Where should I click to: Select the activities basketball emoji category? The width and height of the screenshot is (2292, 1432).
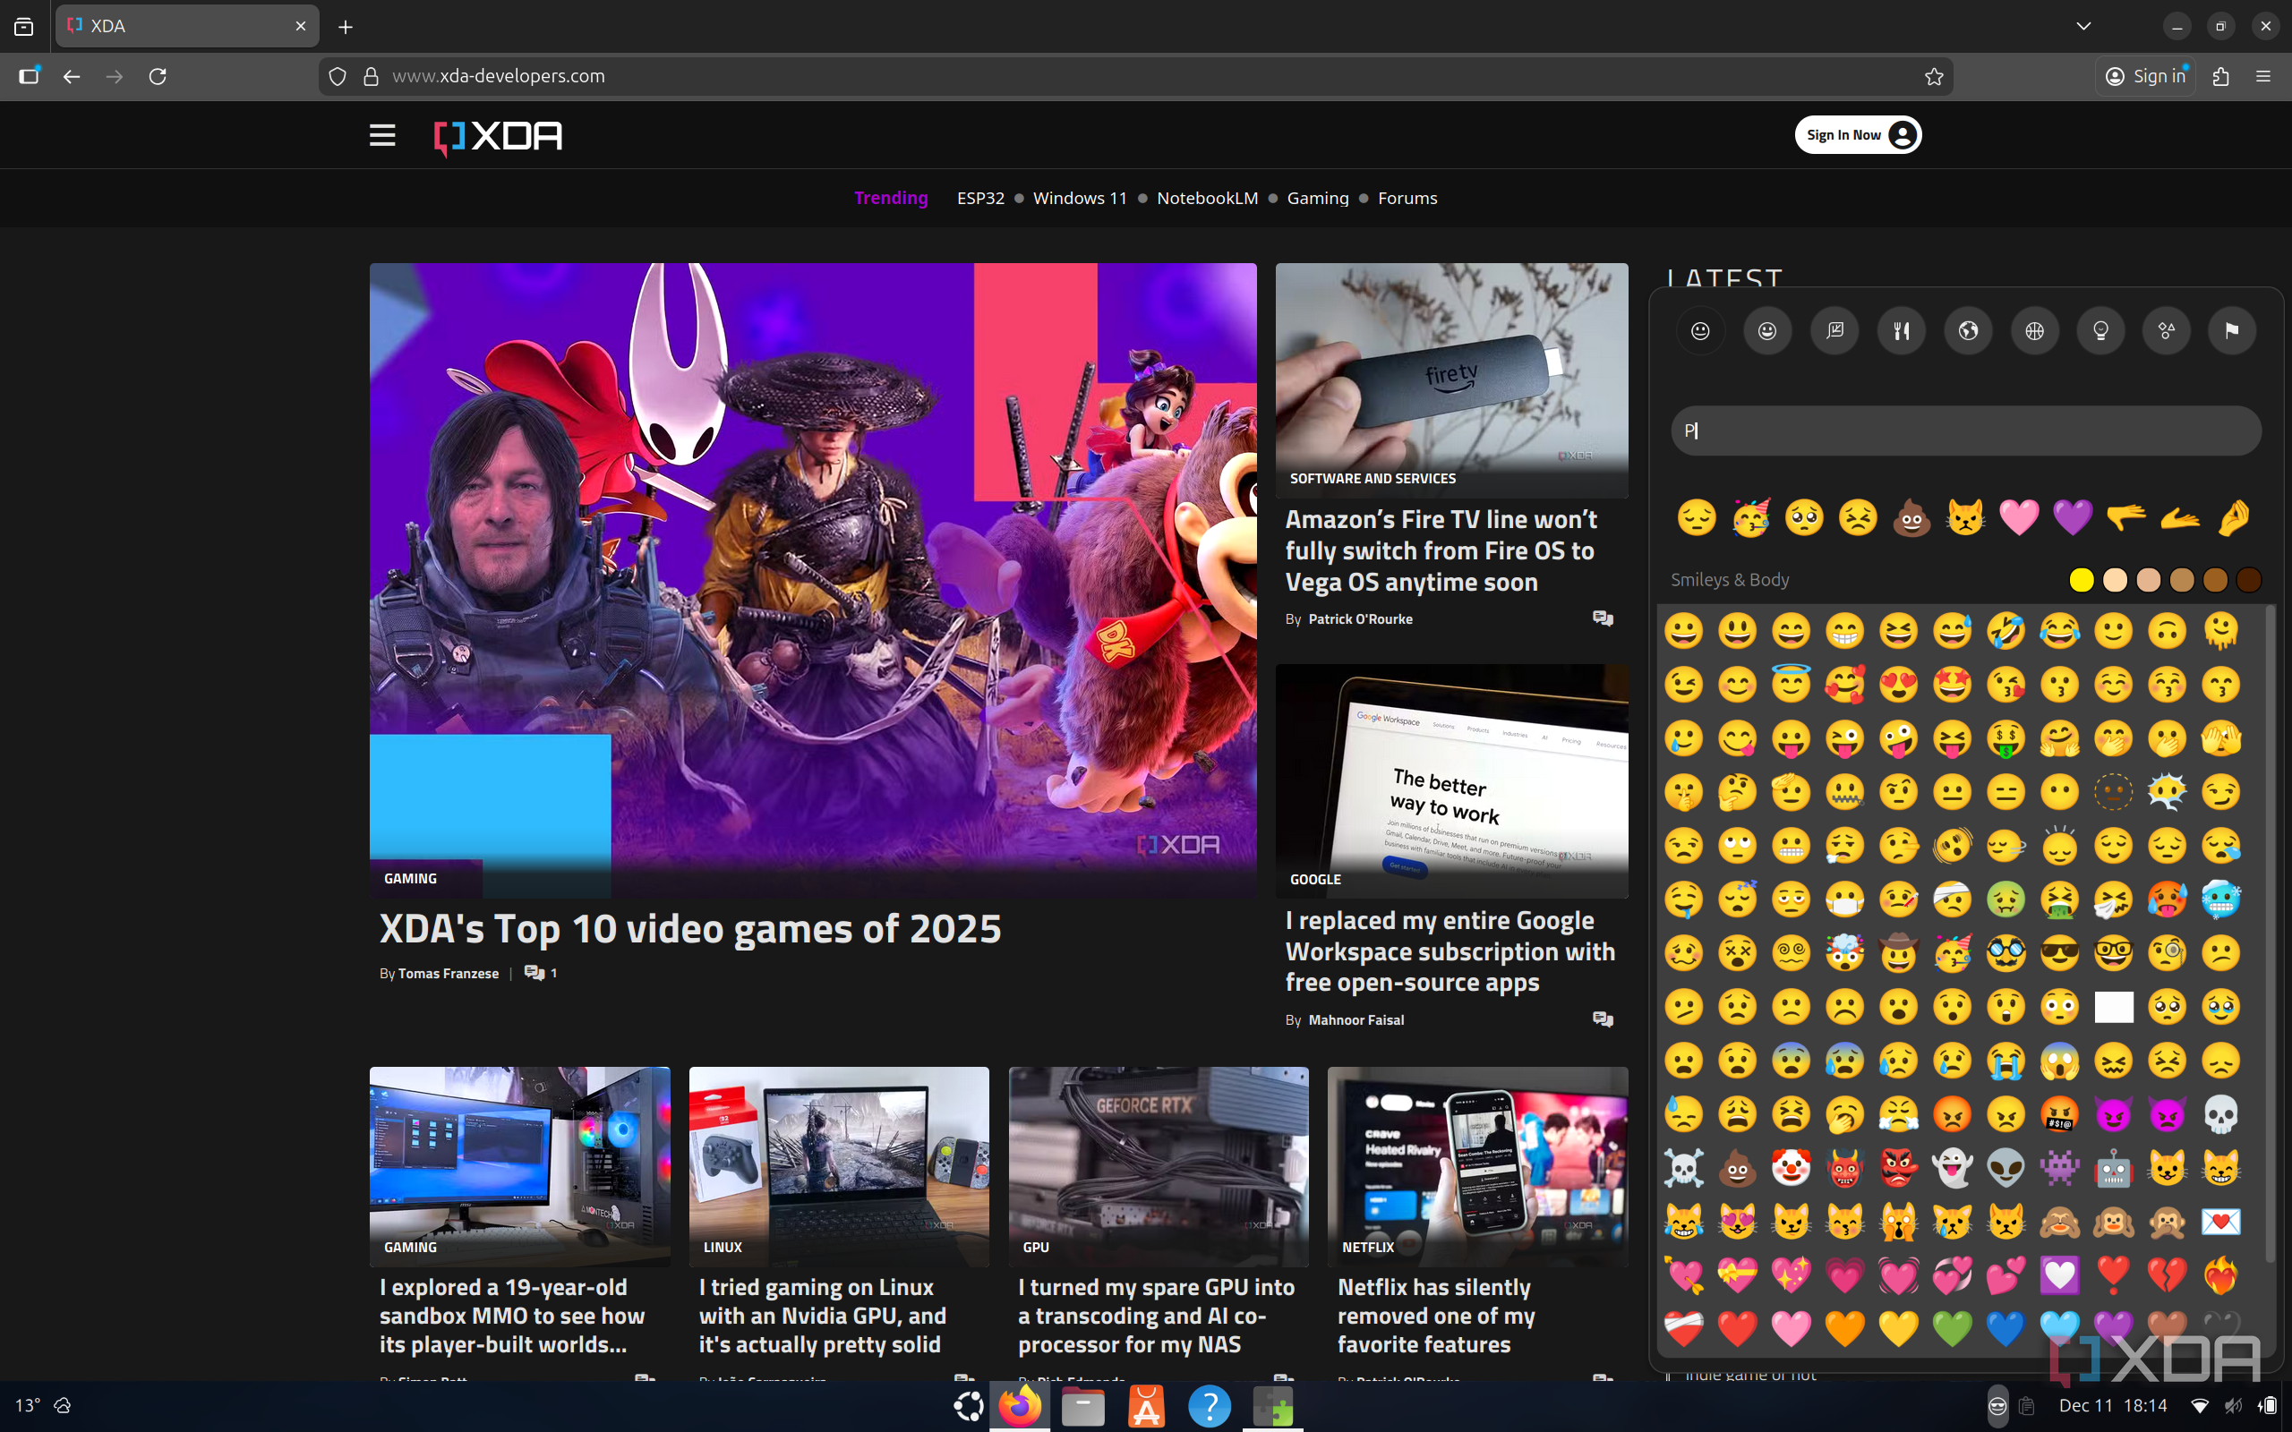point(2034,330)
